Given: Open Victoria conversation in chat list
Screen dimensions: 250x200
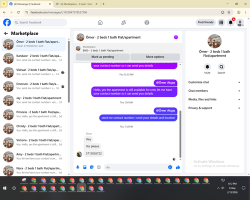Looking at the screenshot, I should pyautogui.click(x=33, y=143).
